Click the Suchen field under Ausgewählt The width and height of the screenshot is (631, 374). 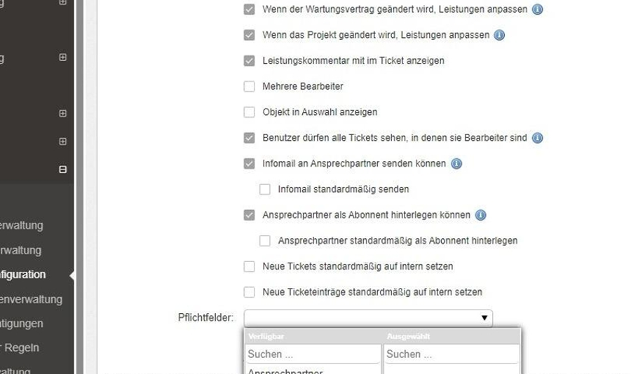click(451, 354)
